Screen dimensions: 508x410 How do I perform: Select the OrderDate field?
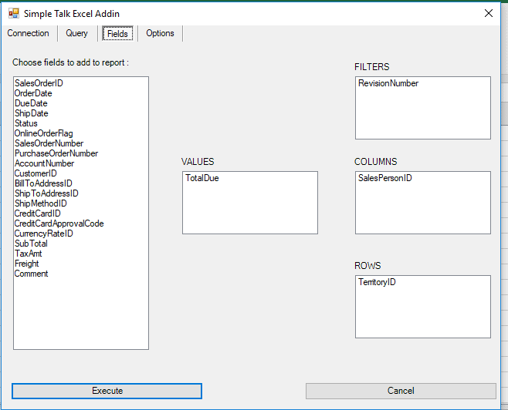[33, 93]
